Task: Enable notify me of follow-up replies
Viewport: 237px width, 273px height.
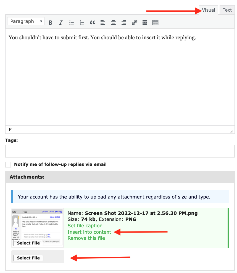Action: (x=8, y=164)
